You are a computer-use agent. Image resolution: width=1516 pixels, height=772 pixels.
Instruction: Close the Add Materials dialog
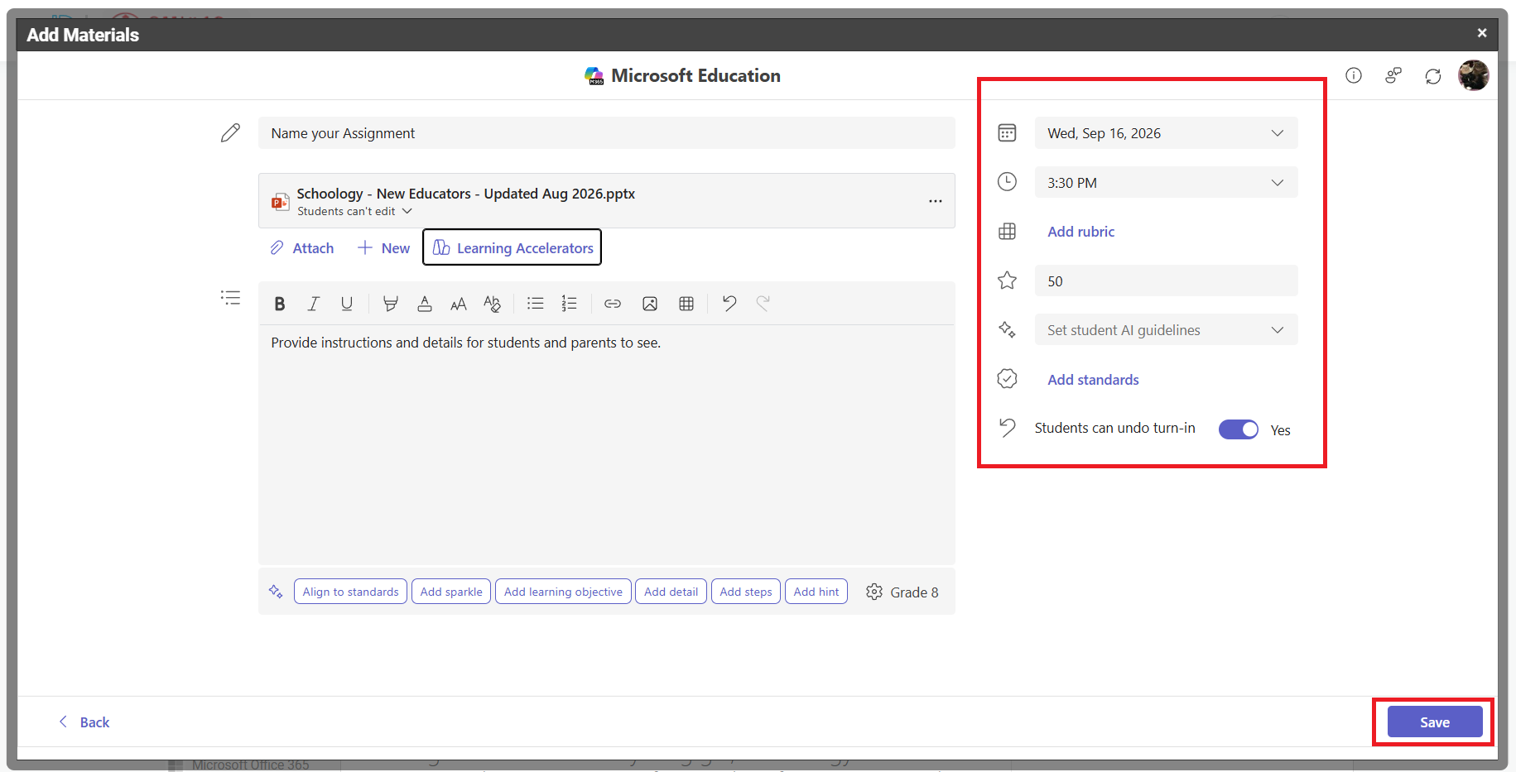(x=1482, y=33)
